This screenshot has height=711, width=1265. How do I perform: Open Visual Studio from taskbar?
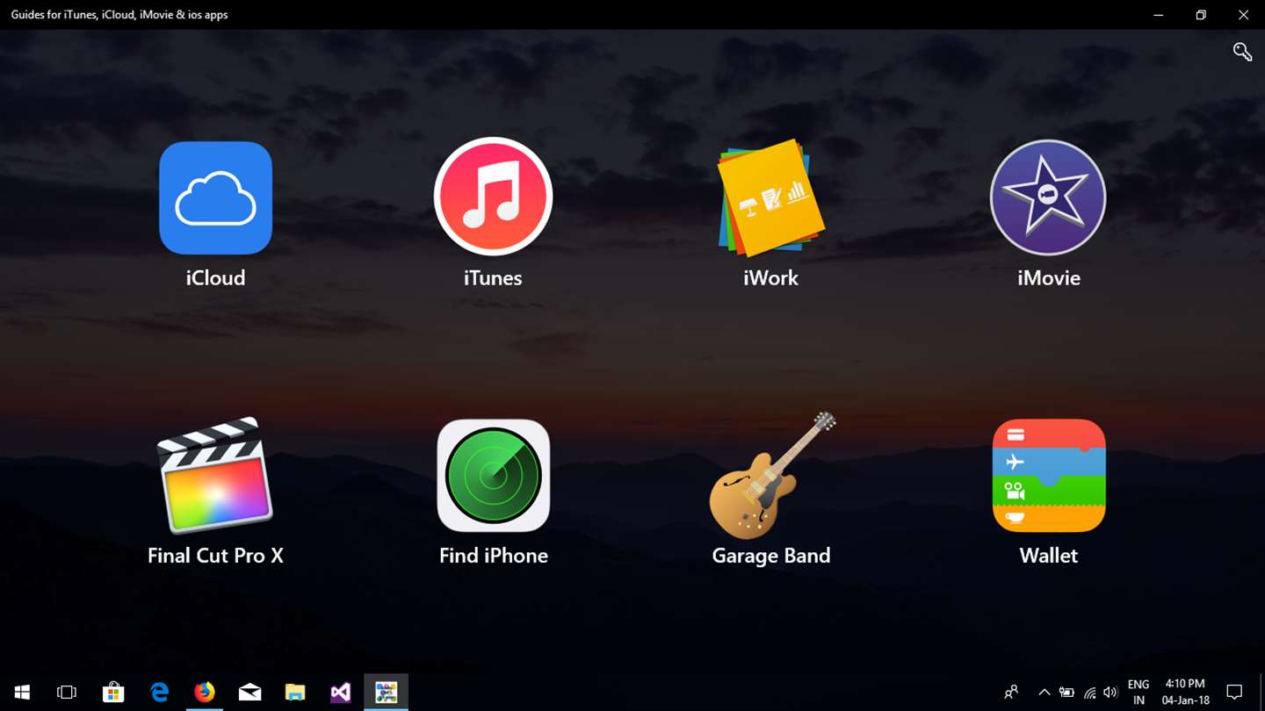[341, 693]
